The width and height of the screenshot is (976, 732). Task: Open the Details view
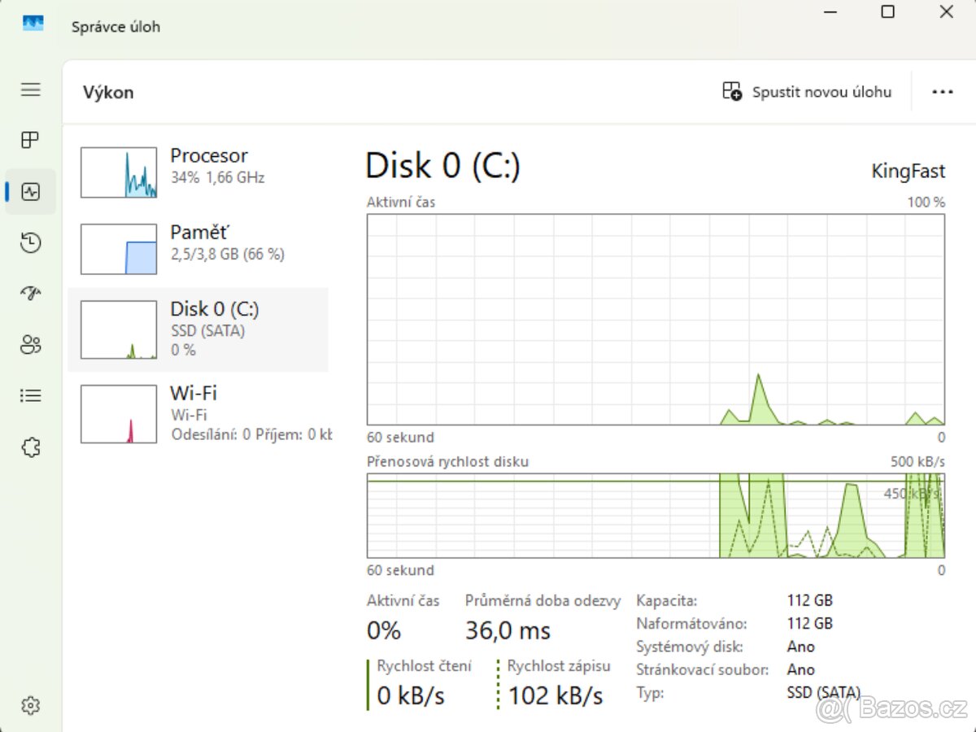(29, 395)
